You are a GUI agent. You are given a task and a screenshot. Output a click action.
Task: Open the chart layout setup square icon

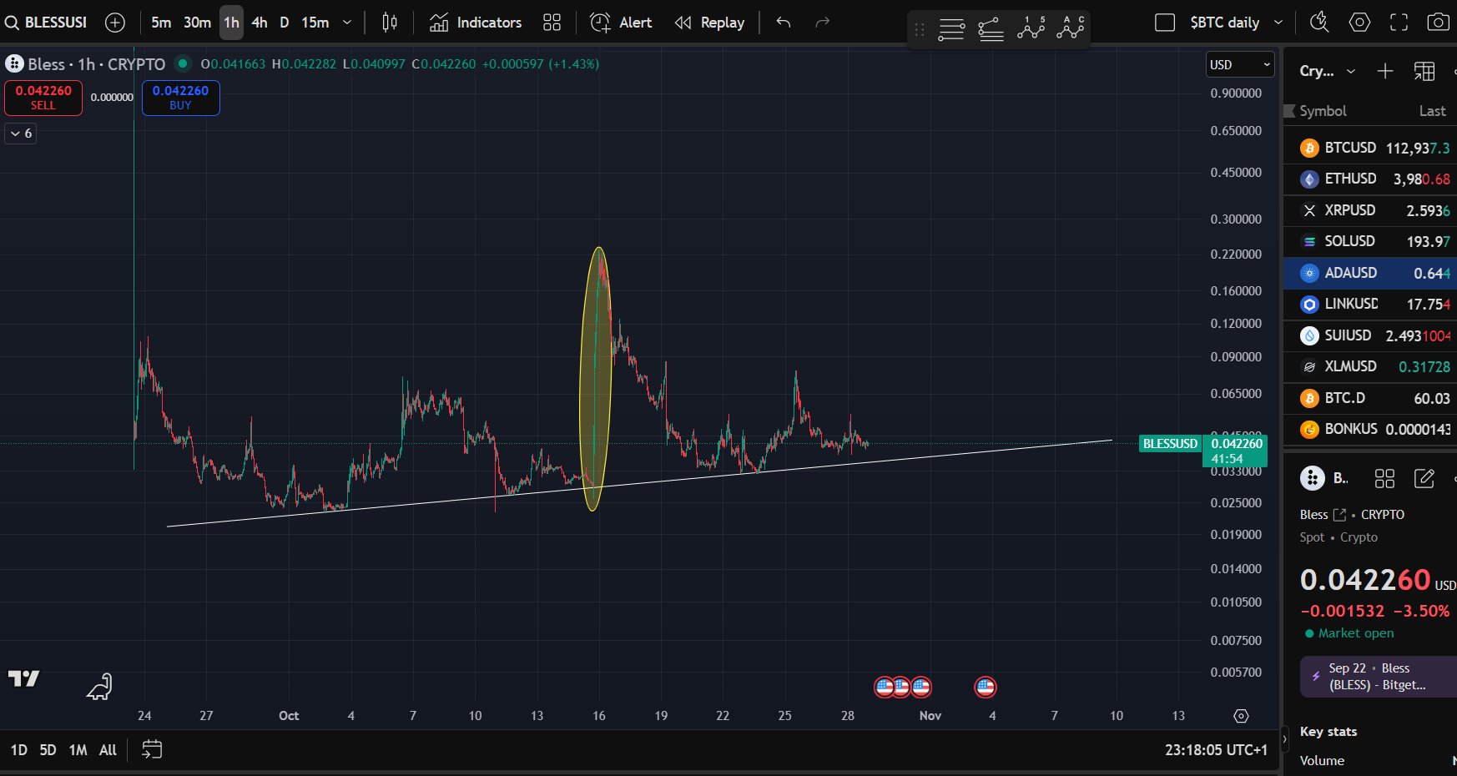coord(1165,23)
